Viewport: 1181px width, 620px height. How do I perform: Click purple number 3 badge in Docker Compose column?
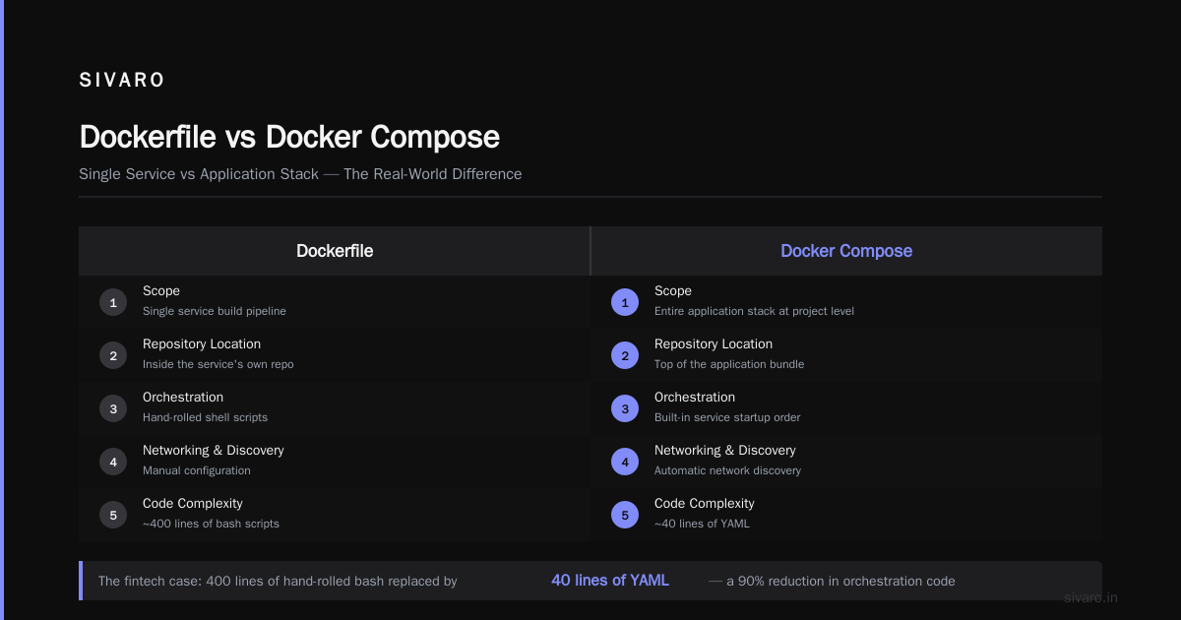[625, 408]
